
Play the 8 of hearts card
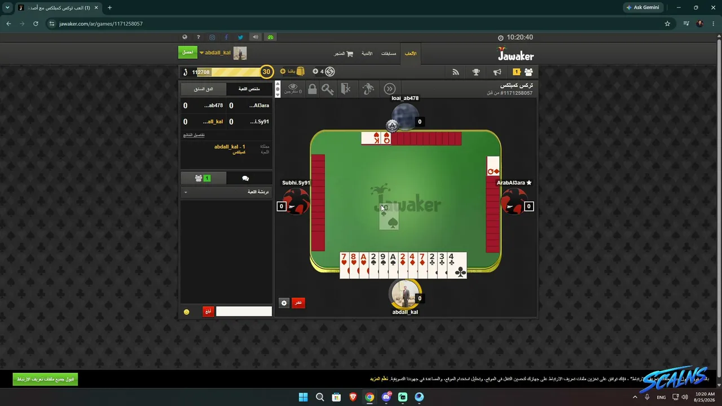pyautogui.click(x=354, y=265)
